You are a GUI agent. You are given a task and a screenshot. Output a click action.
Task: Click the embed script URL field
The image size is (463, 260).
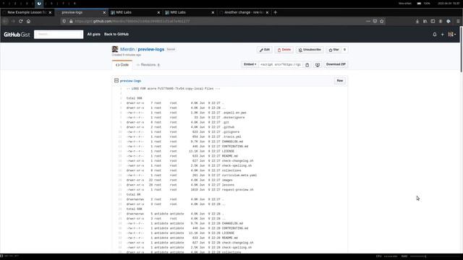[x=281, y=64]
